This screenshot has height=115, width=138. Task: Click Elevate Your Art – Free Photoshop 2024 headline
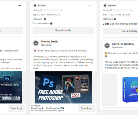coord(48,108)
